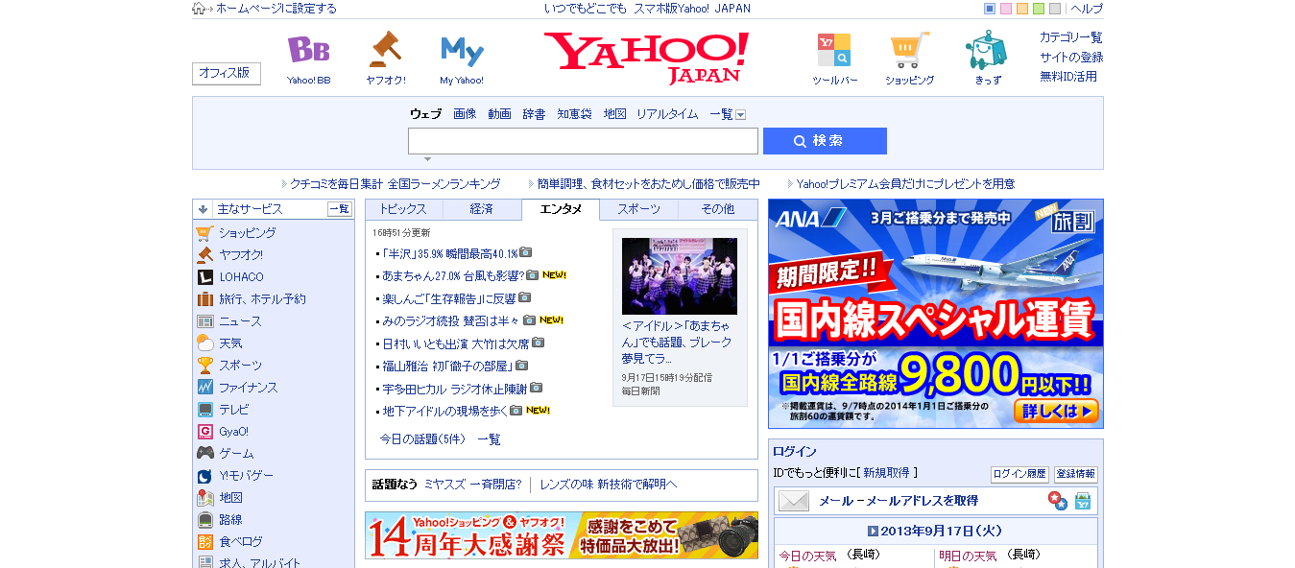Click the 登録情報 button
Screen dimensions: 1295x568
1075,474
